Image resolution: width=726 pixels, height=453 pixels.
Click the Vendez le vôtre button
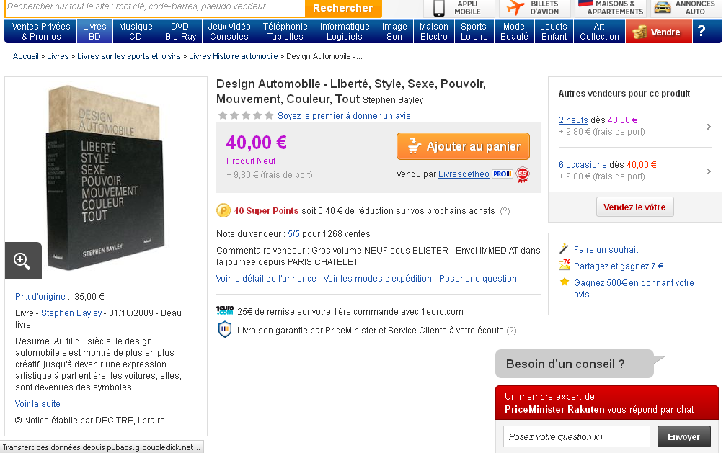(x=634, y=207)
